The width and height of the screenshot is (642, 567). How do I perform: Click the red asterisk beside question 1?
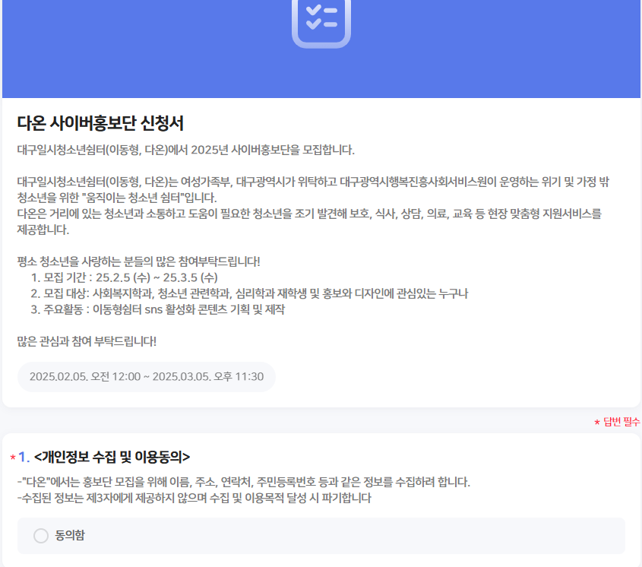tap(12, 458)
